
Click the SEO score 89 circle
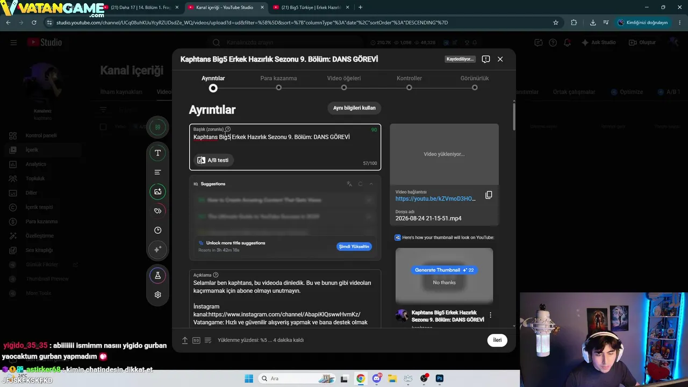(x=157, y=127)
